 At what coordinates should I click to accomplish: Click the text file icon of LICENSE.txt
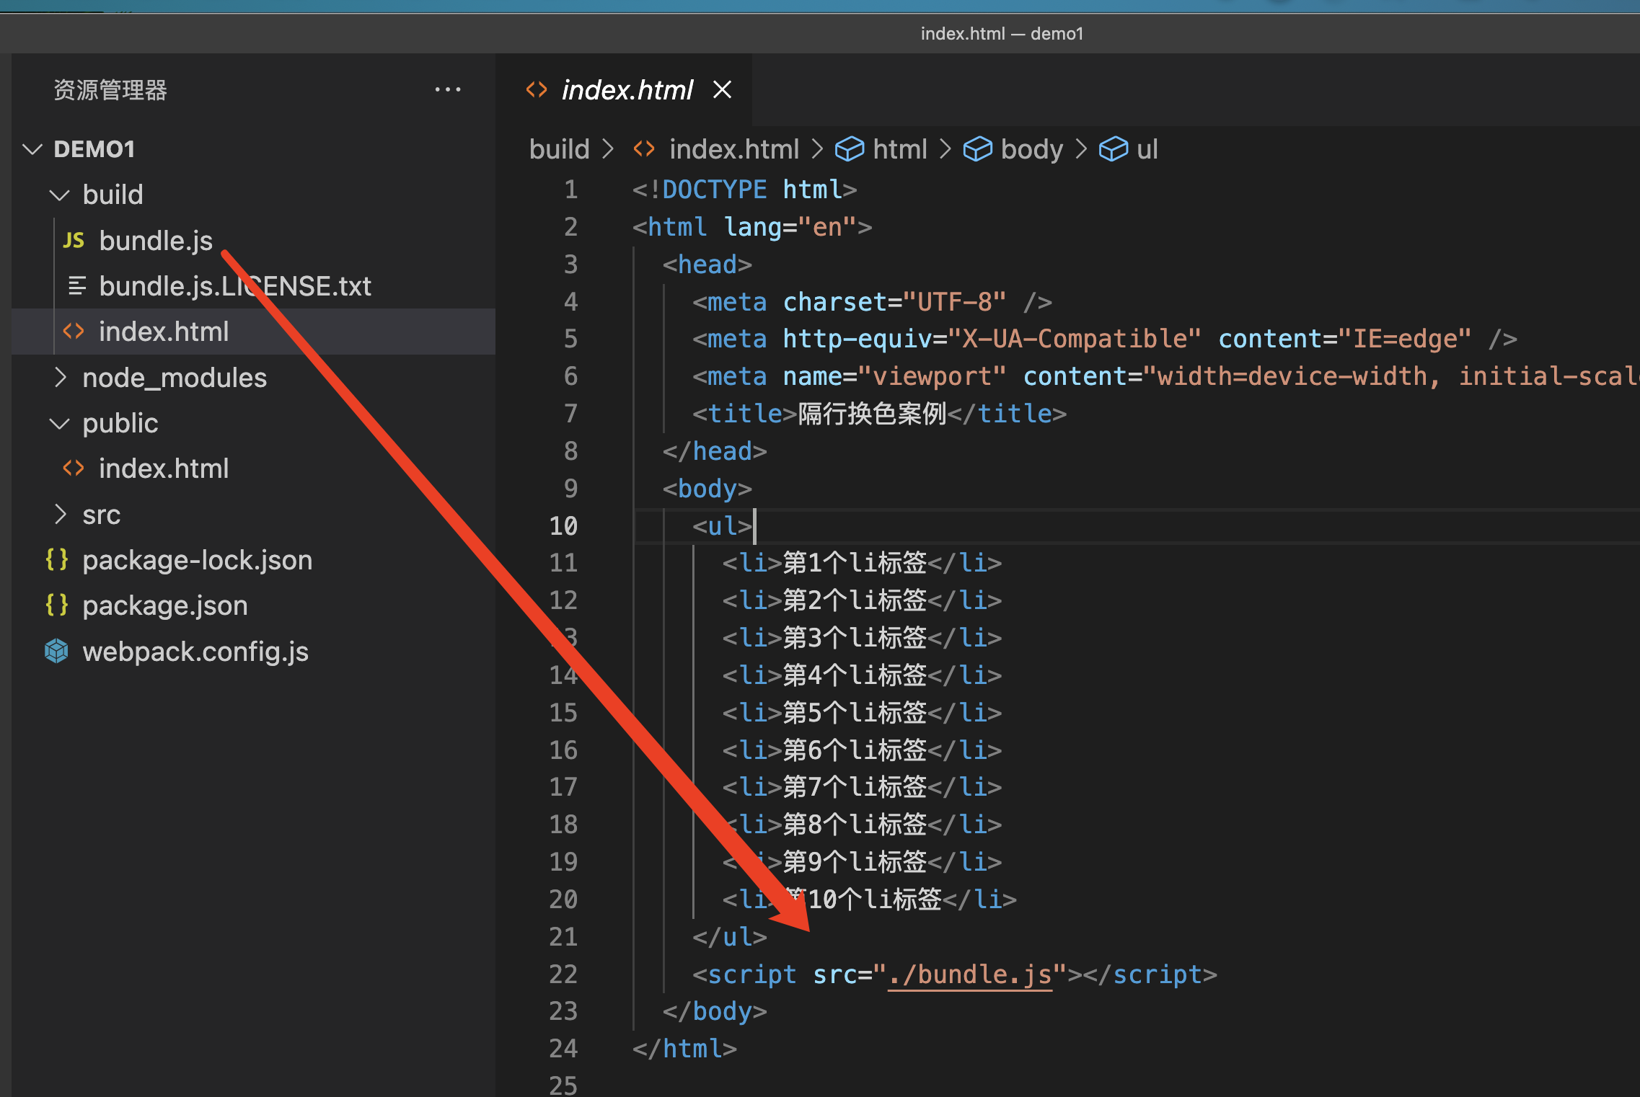[x=77, y=286]
